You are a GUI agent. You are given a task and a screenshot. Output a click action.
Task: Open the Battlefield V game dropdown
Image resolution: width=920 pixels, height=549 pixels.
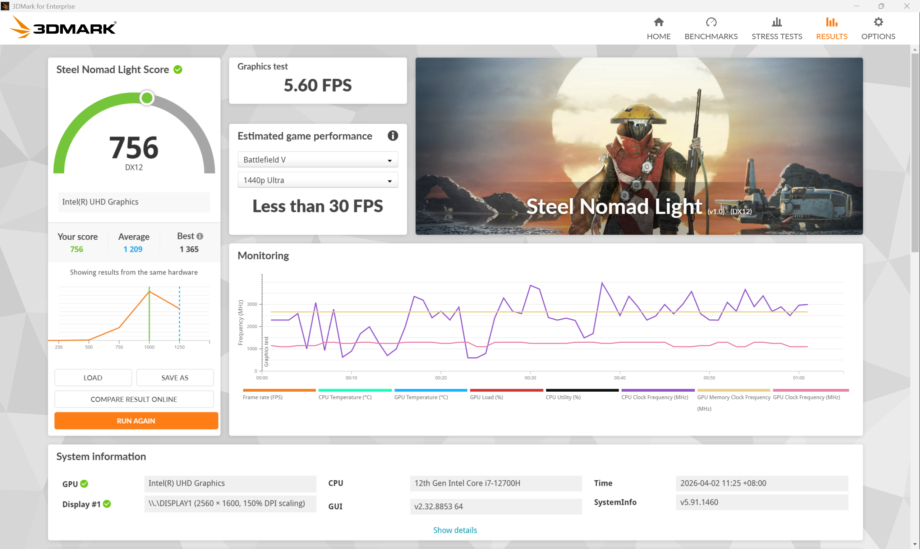click(317, 160)
